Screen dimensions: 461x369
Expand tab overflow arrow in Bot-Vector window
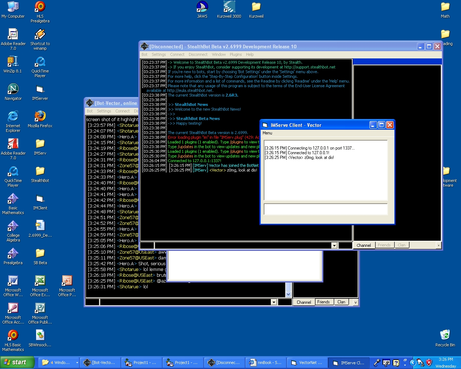pos(355,302)
